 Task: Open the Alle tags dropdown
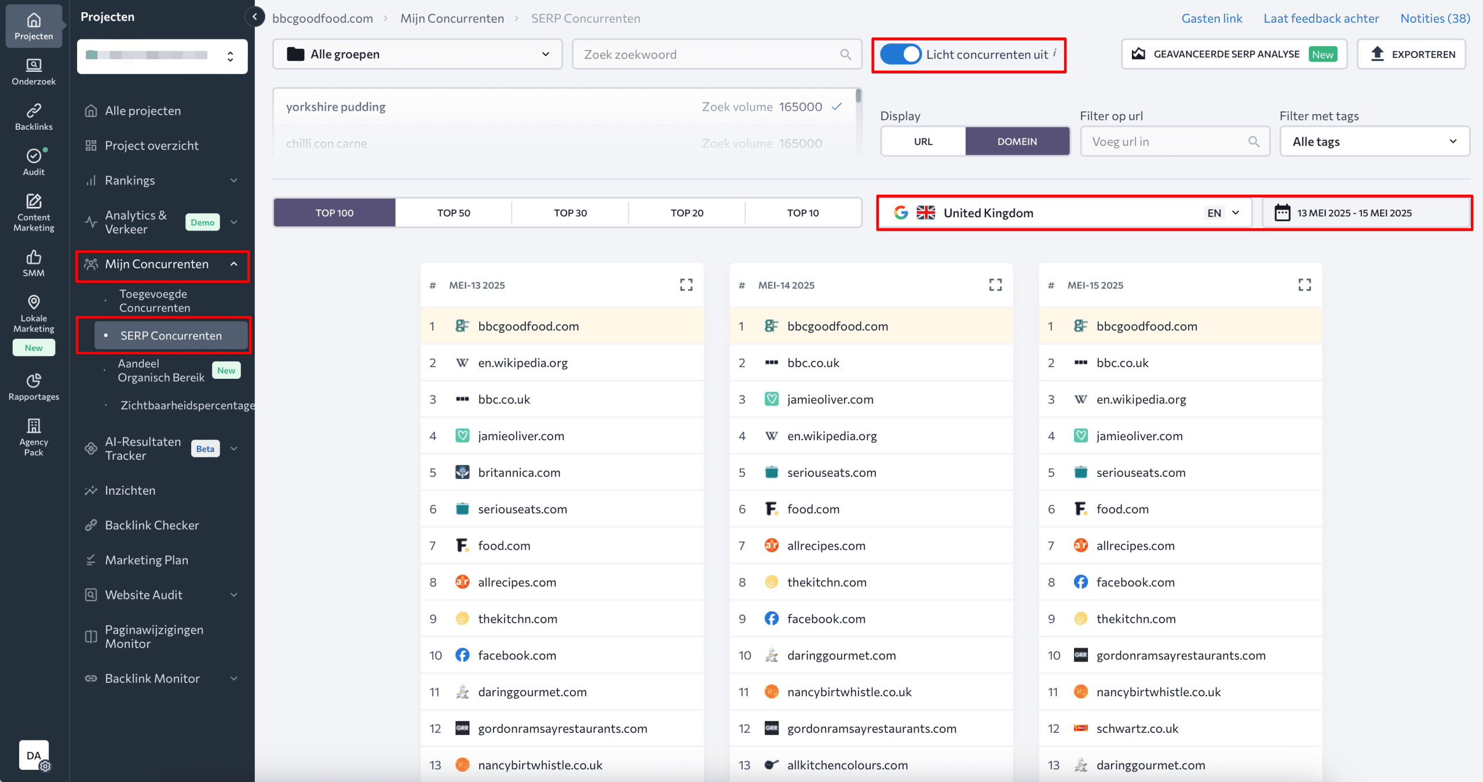tap(1374, 141)
